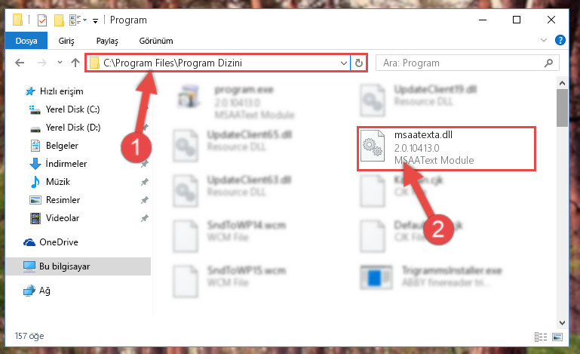Select the msaatexta.dll file

coord(446,149)
